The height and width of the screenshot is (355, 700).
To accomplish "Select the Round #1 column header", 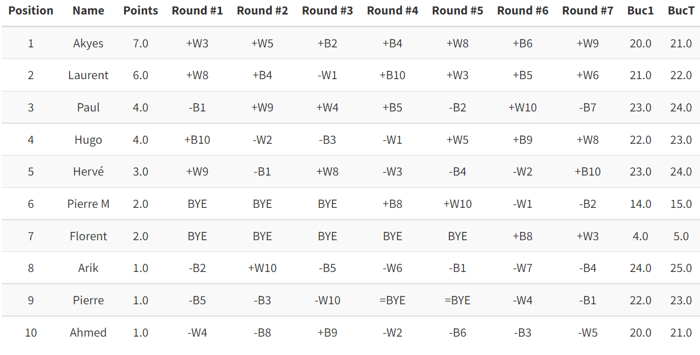I will click(197, 11).
